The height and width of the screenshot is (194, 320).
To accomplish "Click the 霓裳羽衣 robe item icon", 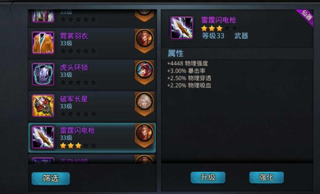I will tap(43, 43).
